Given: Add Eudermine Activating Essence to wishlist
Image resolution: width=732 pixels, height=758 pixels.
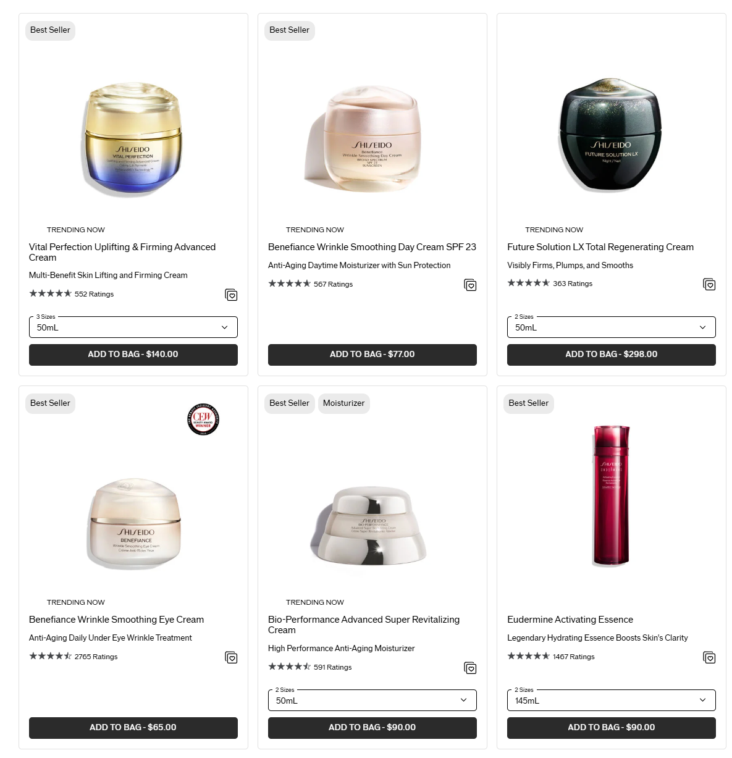Looking at the screenshot, I should (x=709, y=657).
